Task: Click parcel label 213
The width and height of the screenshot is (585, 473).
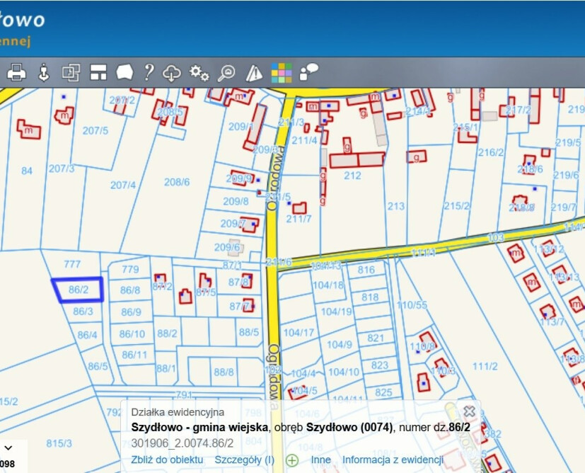Action: point(396,206)
